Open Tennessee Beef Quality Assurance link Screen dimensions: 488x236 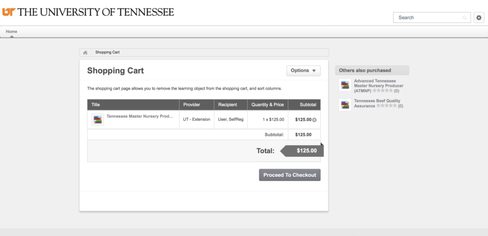[377, 103]
